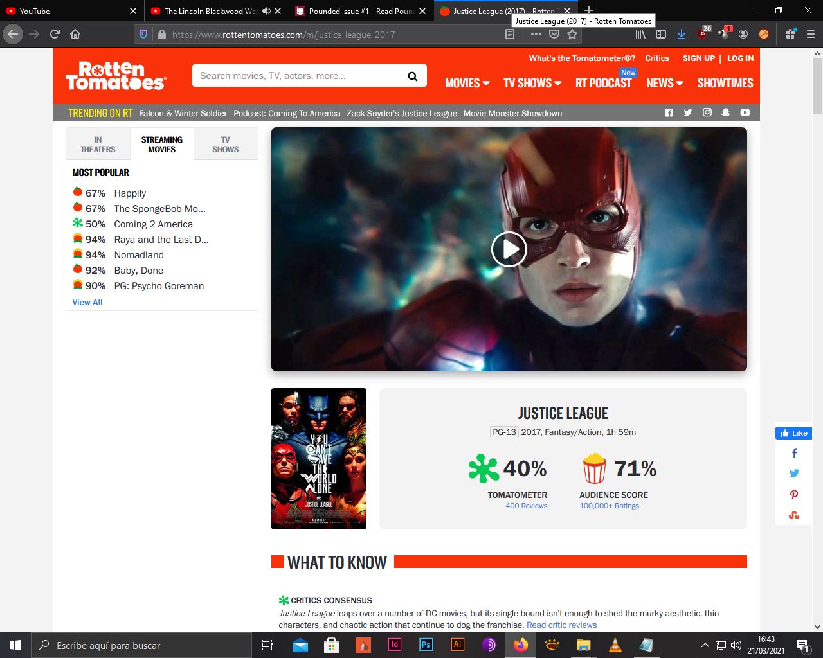Open trending Falcon & Winter Soldier link

[x=183, y=113]
